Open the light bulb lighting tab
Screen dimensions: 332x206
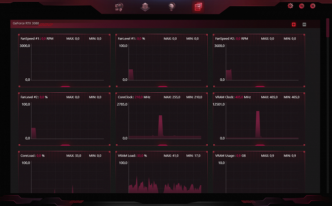tap(172, 7)
